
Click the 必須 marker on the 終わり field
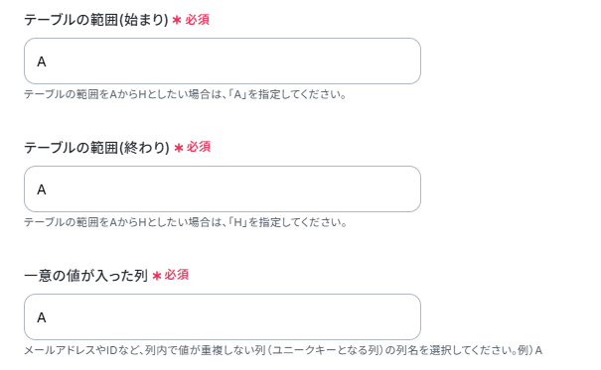[199, 147]
